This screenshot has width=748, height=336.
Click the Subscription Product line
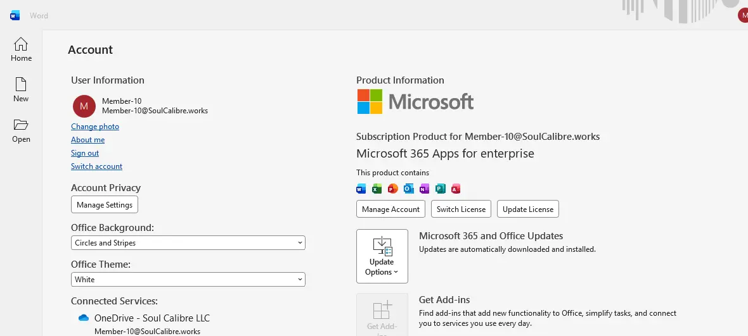coord(478,137)
